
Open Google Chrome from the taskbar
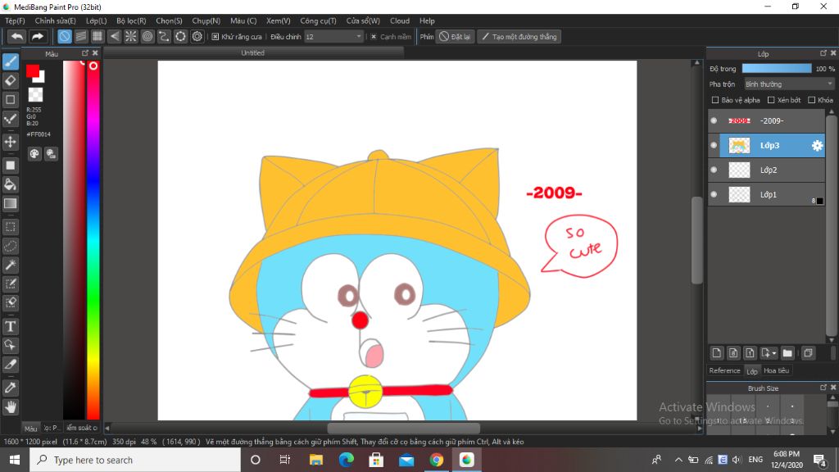click(436, 460)
